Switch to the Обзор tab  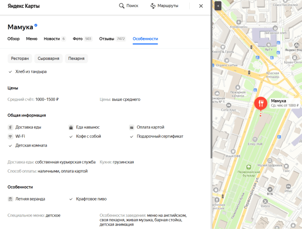pyautogui.click(x=13, y=39)
